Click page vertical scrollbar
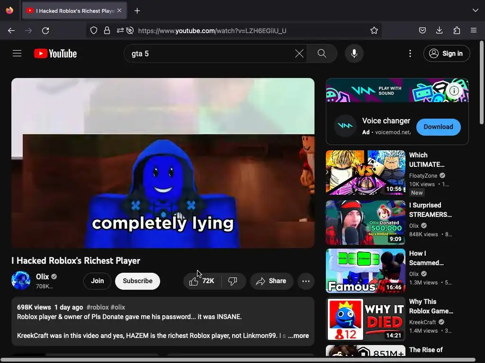Screen dimensions: 485x363 click(x=482, y=83)
